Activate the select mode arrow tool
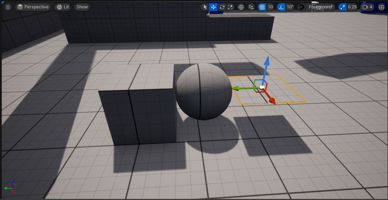Screen dimensions: 388x200 pos(205,7)
